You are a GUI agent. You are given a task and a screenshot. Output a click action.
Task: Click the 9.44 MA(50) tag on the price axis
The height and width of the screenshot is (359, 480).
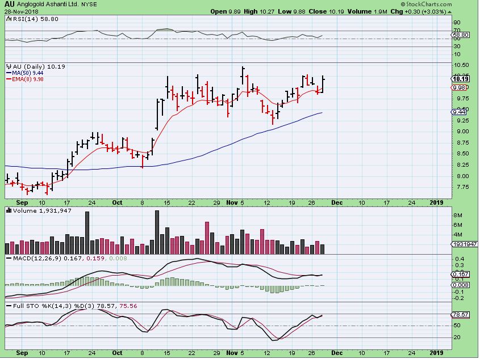tap(459, 112)
